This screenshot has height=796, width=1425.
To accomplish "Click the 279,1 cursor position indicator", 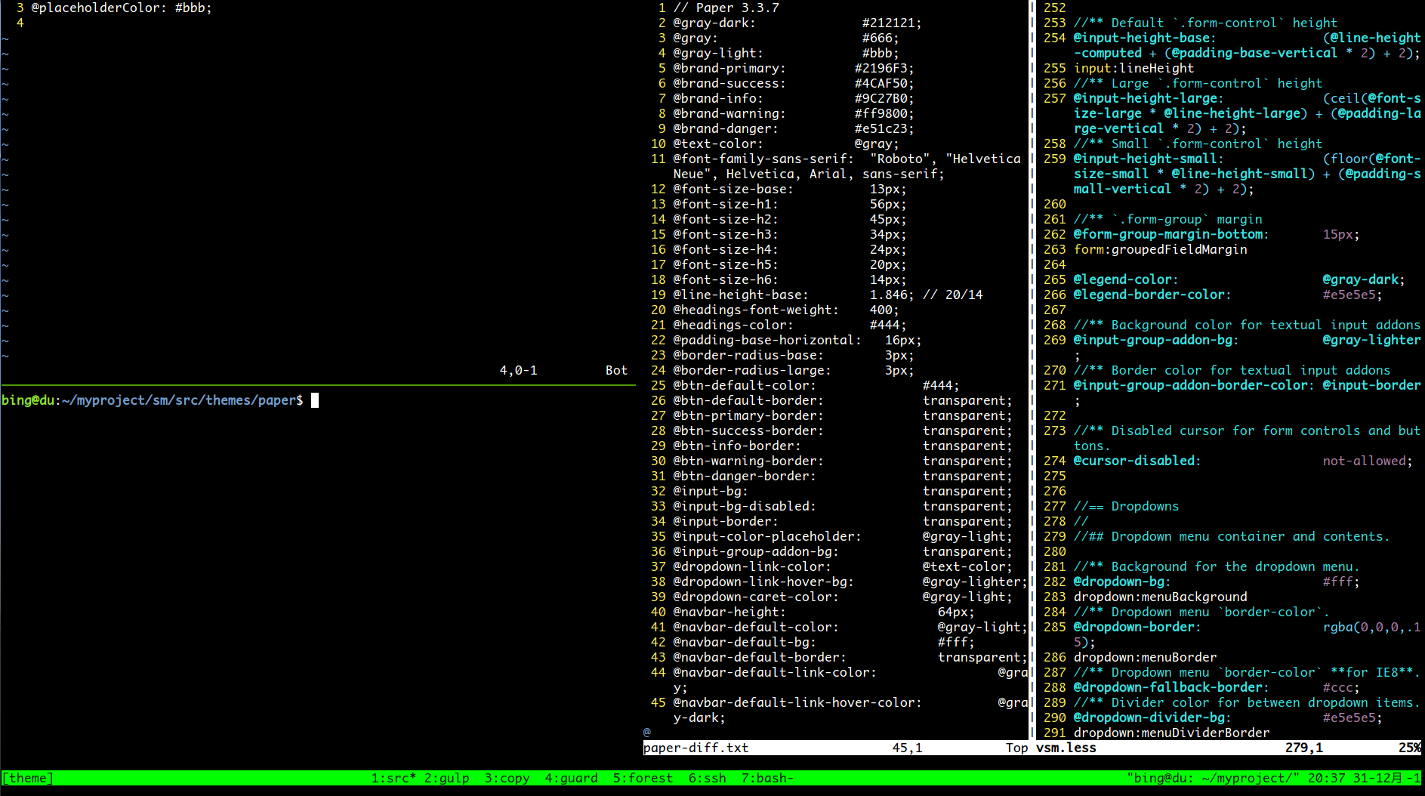I will tap(1303, 748).
